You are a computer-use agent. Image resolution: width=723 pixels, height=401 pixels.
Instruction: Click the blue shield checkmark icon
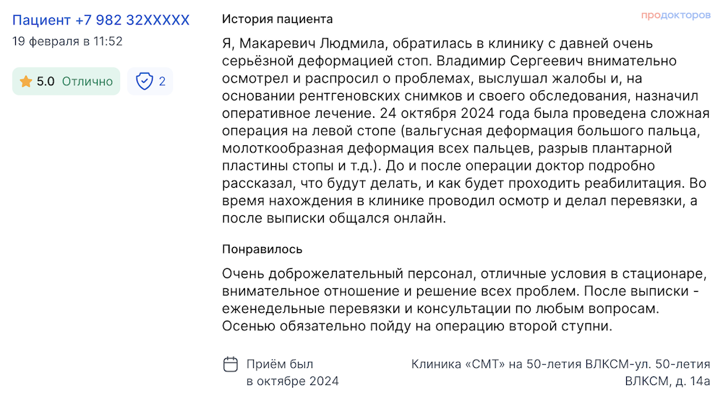coord(145,82)
